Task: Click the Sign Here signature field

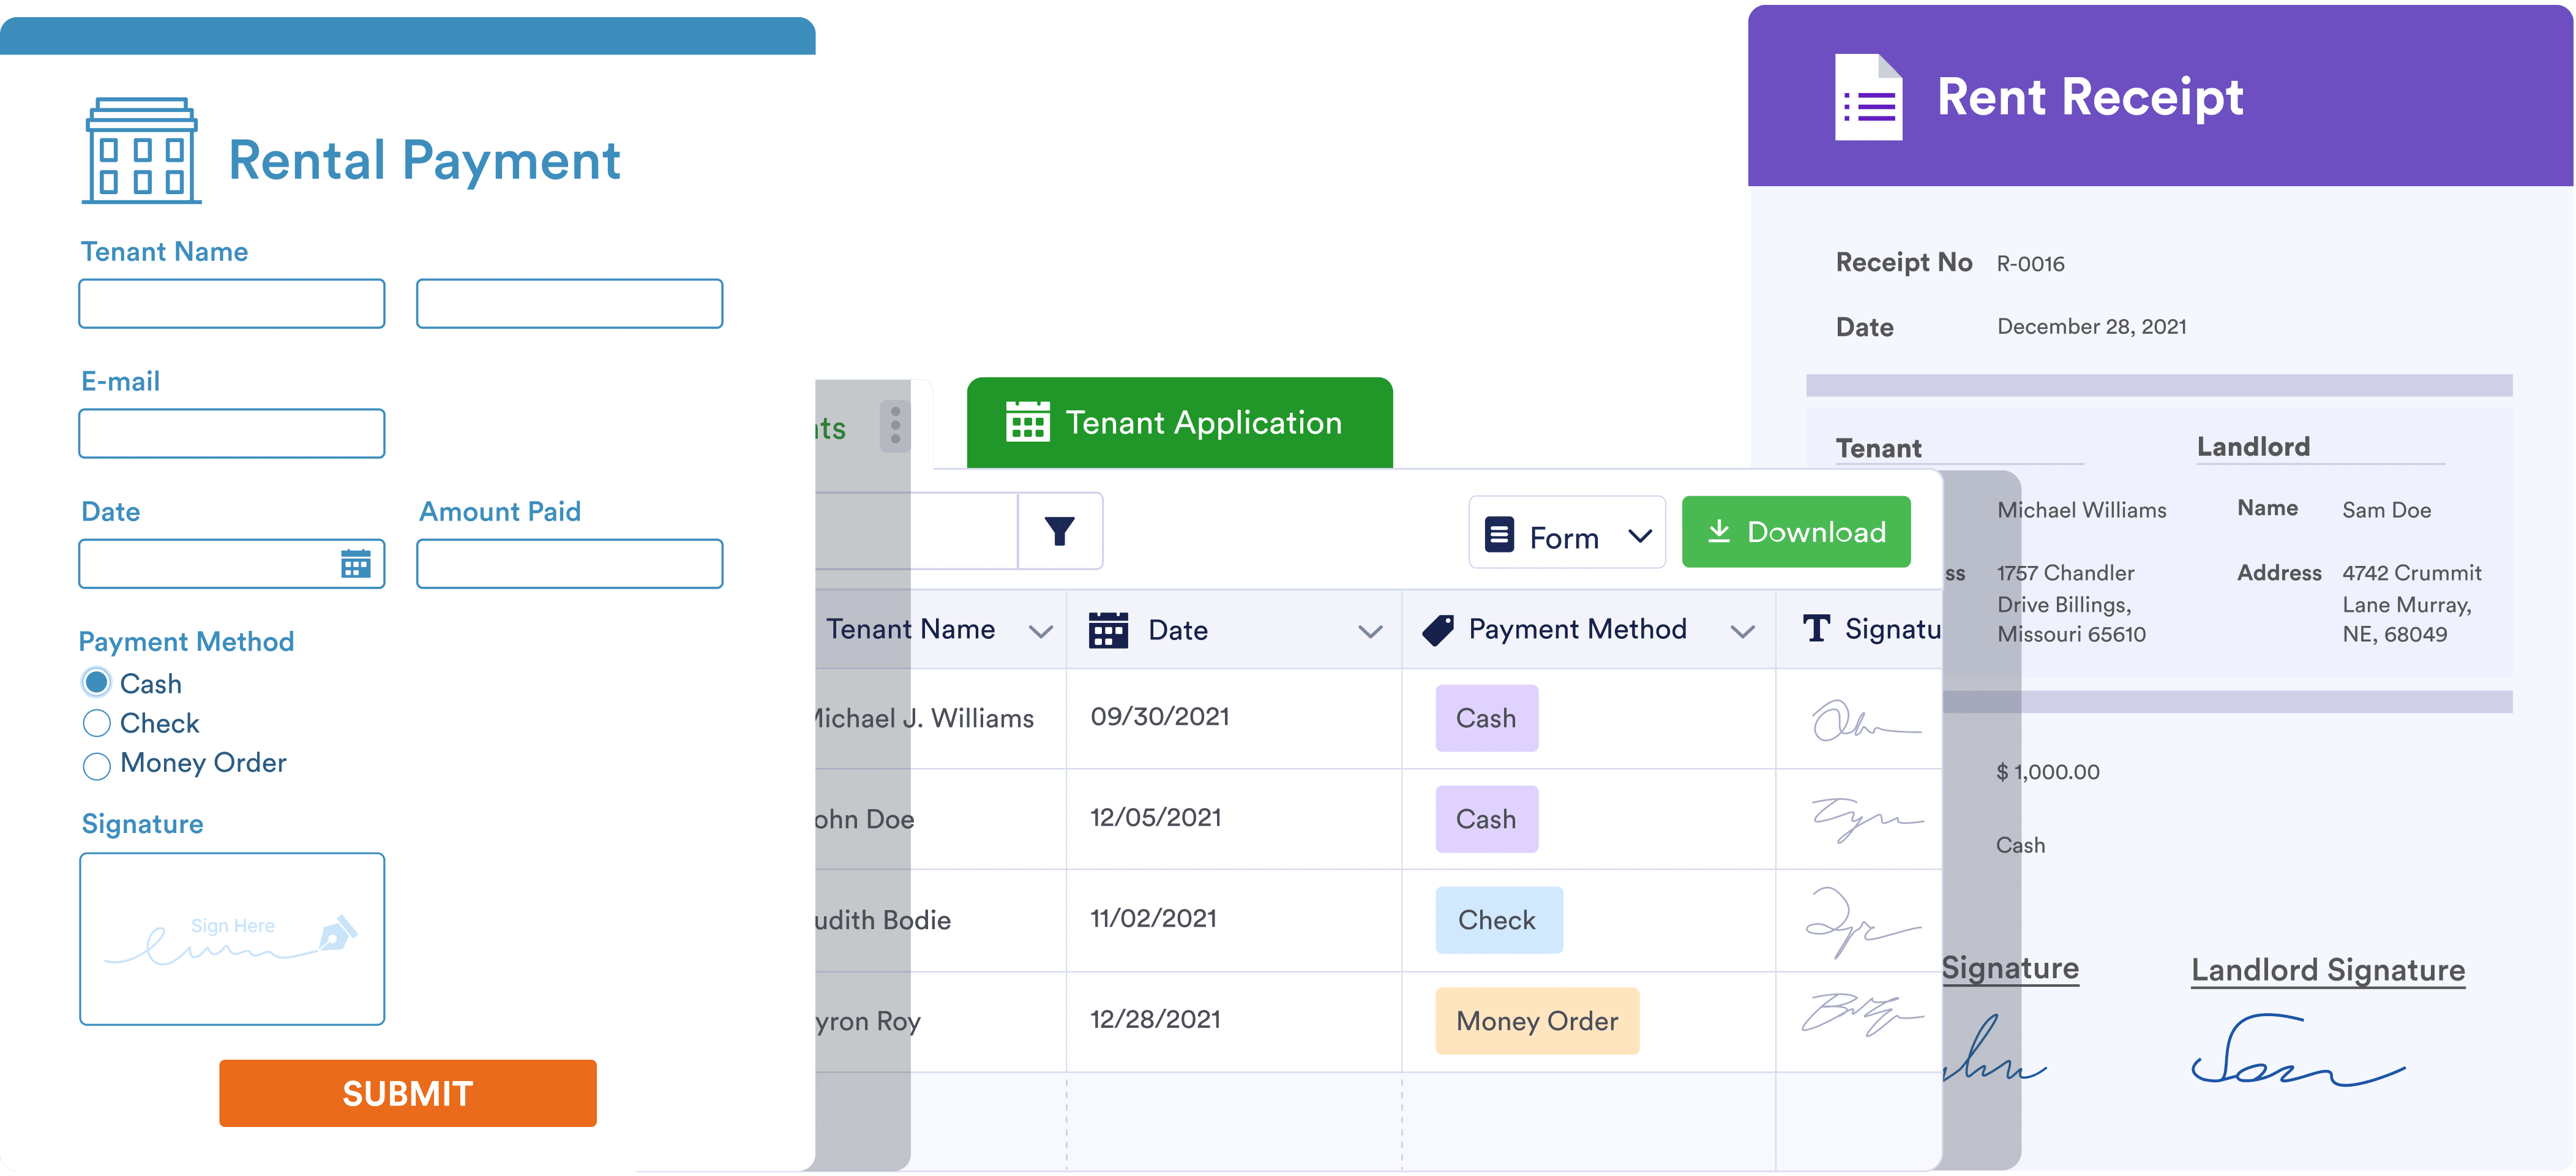Action: coord(231,939)
